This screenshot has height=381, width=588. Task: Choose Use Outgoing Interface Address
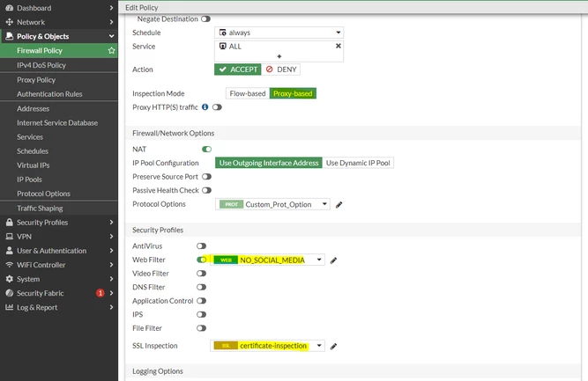click(x=269, y=163)
